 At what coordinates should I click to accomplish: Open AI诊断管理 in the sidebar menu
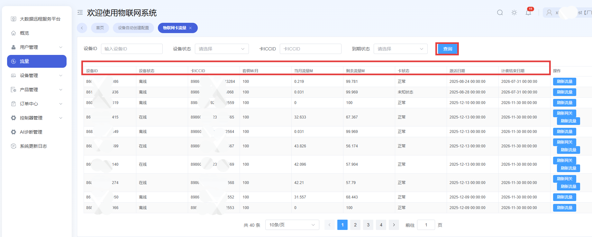(x=37, y=132)
